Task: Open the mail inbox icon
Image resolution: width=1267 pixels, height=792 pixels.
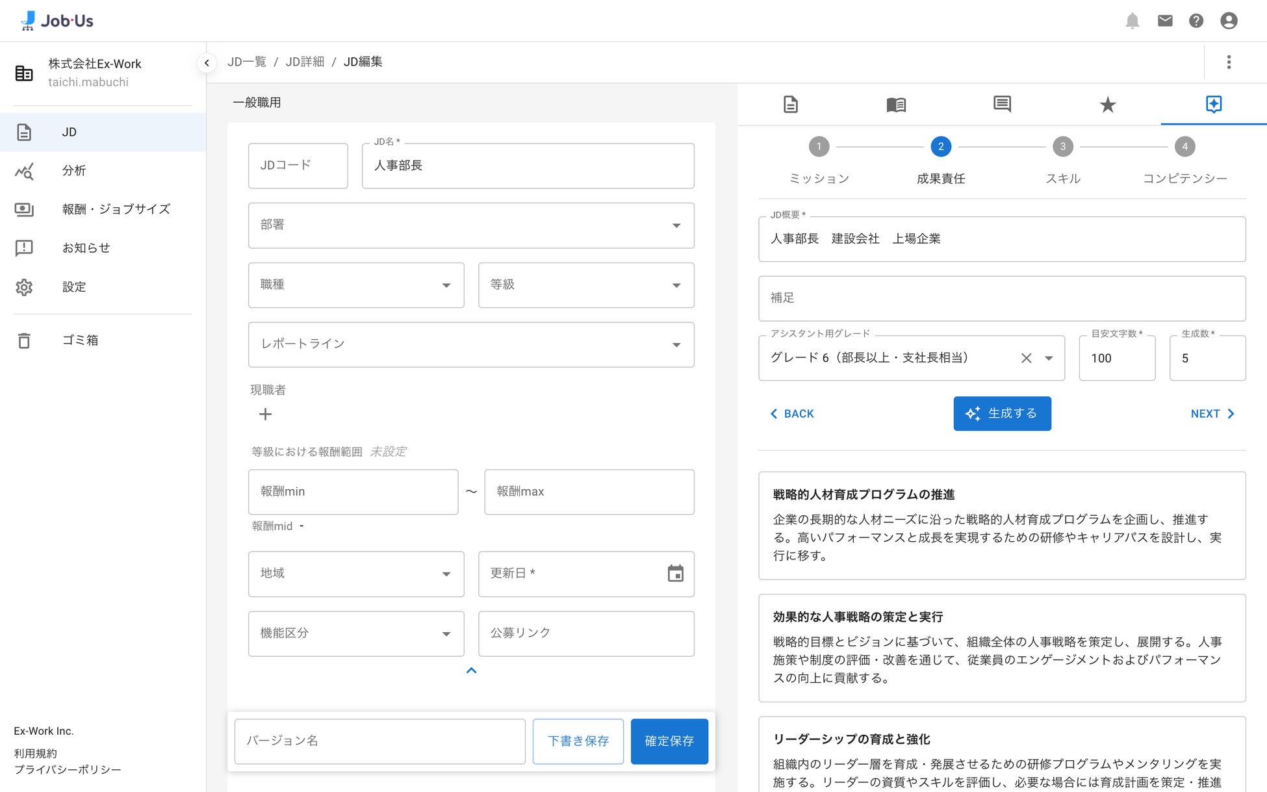Action: tap(1165, 21)
